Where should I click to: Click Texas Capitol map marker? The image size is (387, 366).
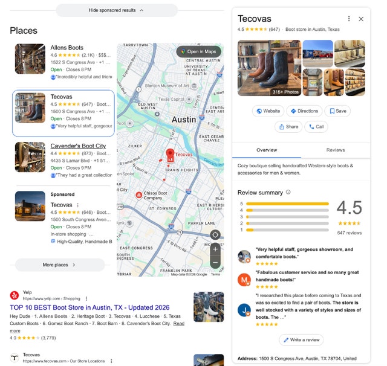[x=189, y=99]
